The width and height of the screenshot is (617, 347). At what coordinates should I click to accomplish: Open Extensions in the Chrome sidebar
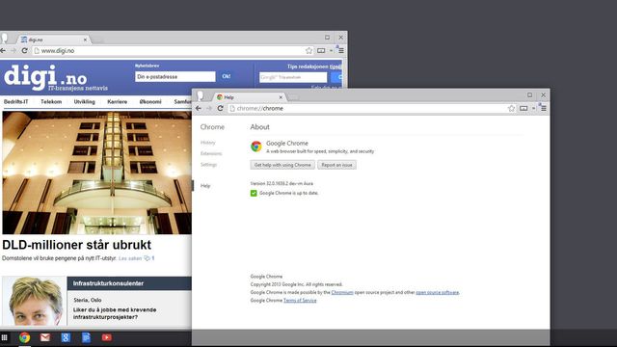pos(211,153)
